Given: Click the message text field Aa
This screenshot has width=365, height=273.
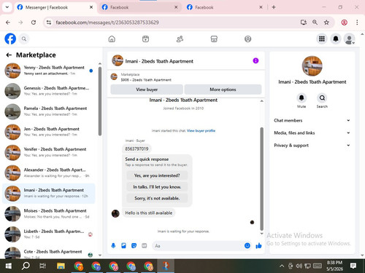Looking at the screenshot, I should [198, 246].
